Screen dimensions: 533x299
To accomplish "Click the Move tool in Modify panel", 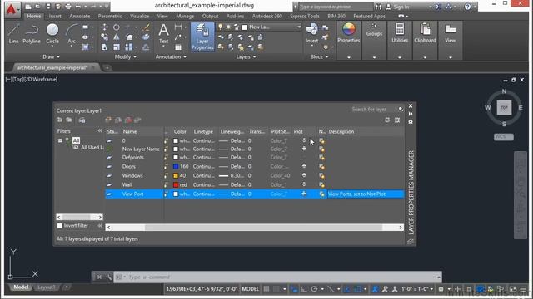I will [104, 27].
